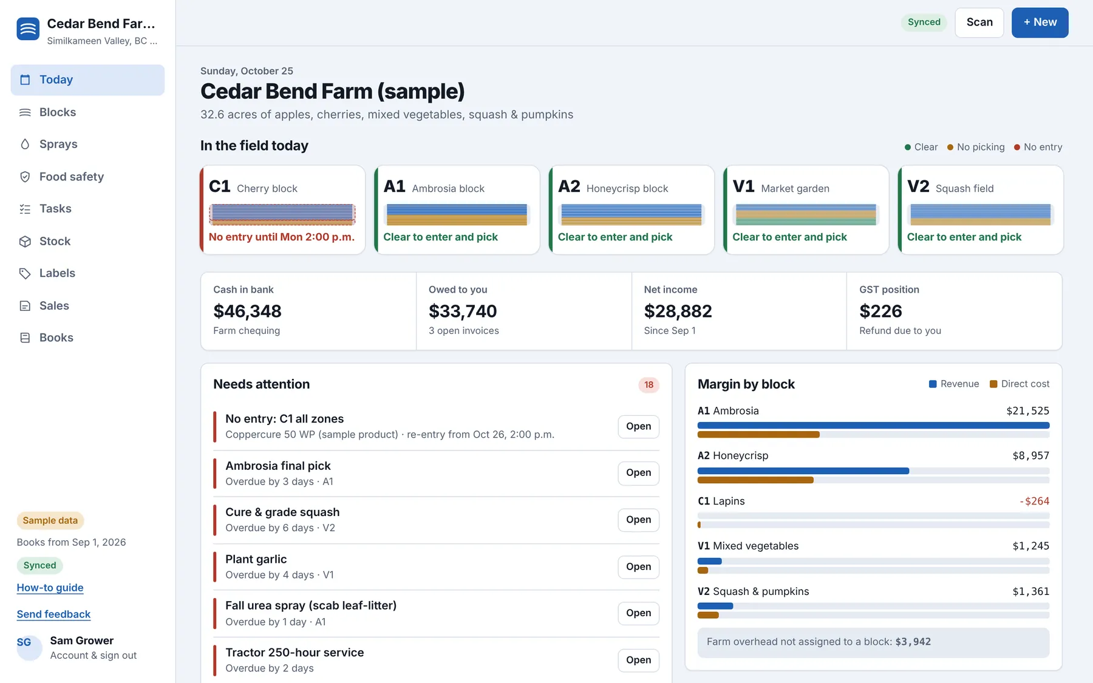The width and height of the screenshot is (1093, 683).
Task: Click the Blocks layers icon
Action: click(x=25, y=112)
